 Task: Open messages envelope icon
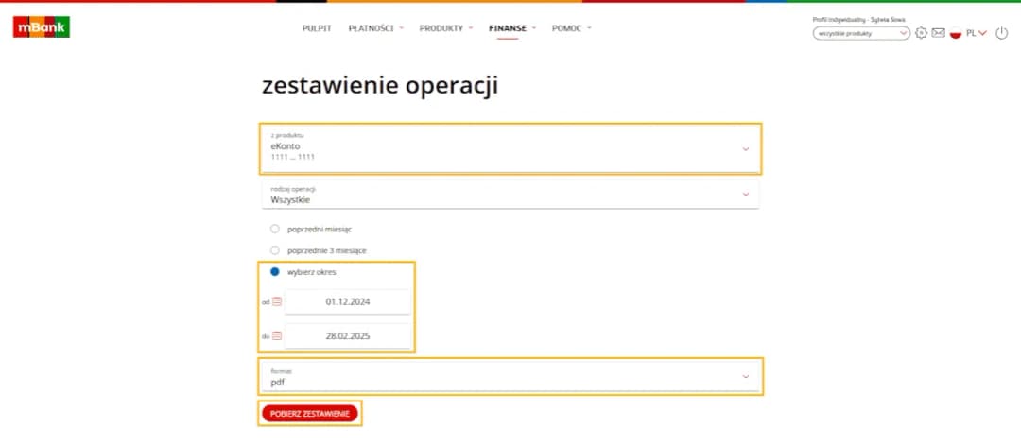[938, 33]
